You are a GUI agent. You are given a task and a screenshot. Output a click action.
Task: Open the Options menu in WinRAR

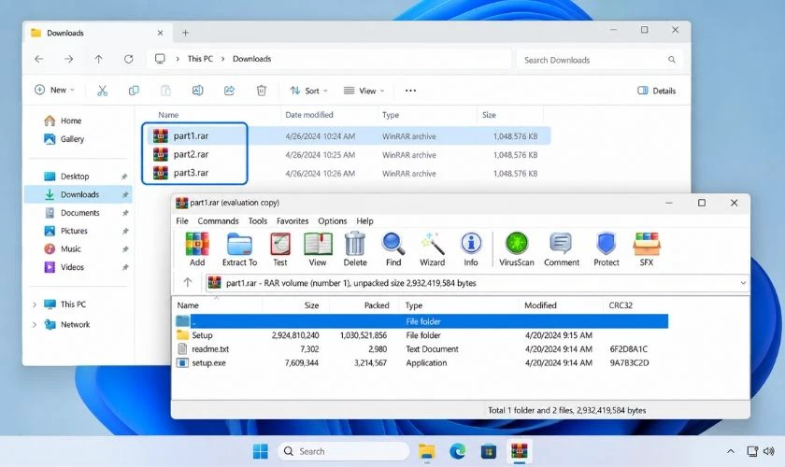pyautogui.click(x=333, y=220)
